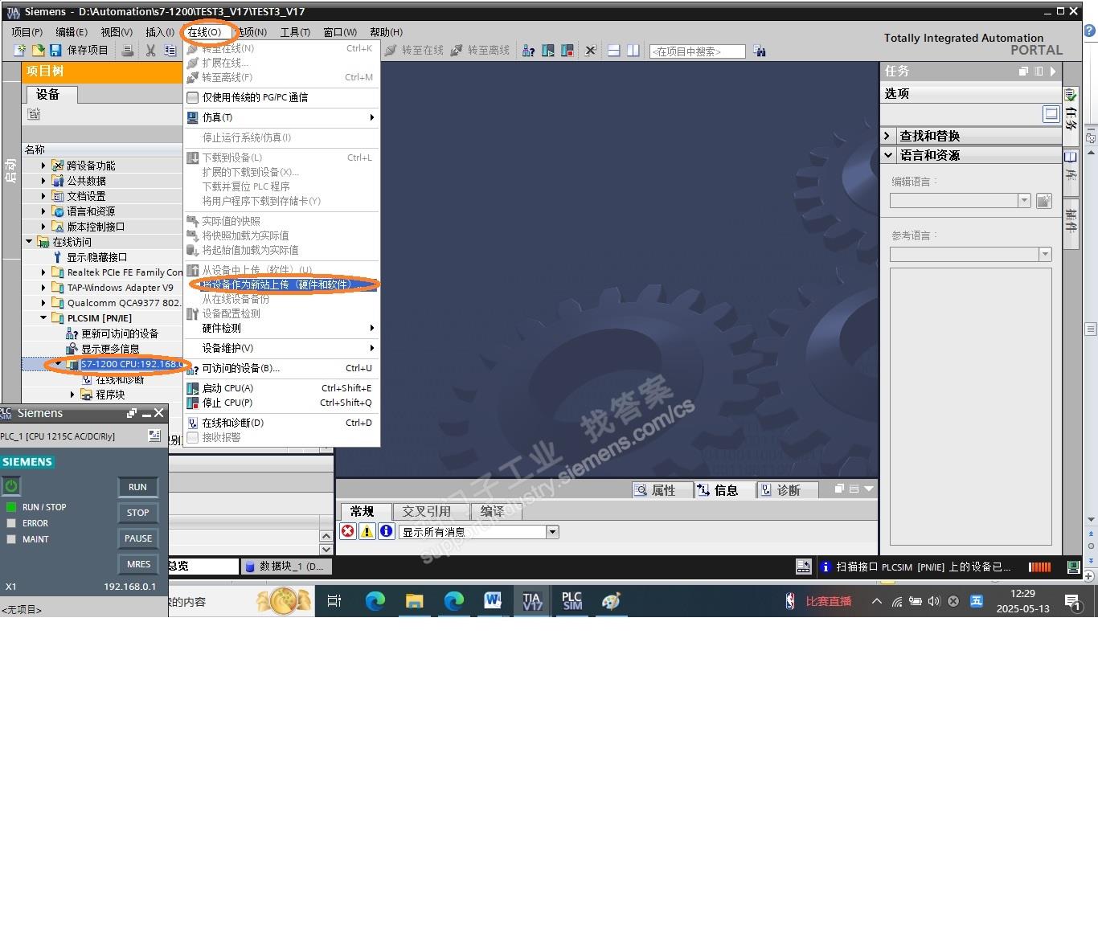Open the 仿真(T) submenu

pyautogui.click(x=281, y=117)
